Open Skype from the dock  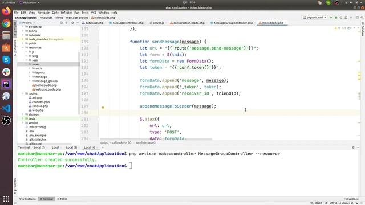[6, 60]
